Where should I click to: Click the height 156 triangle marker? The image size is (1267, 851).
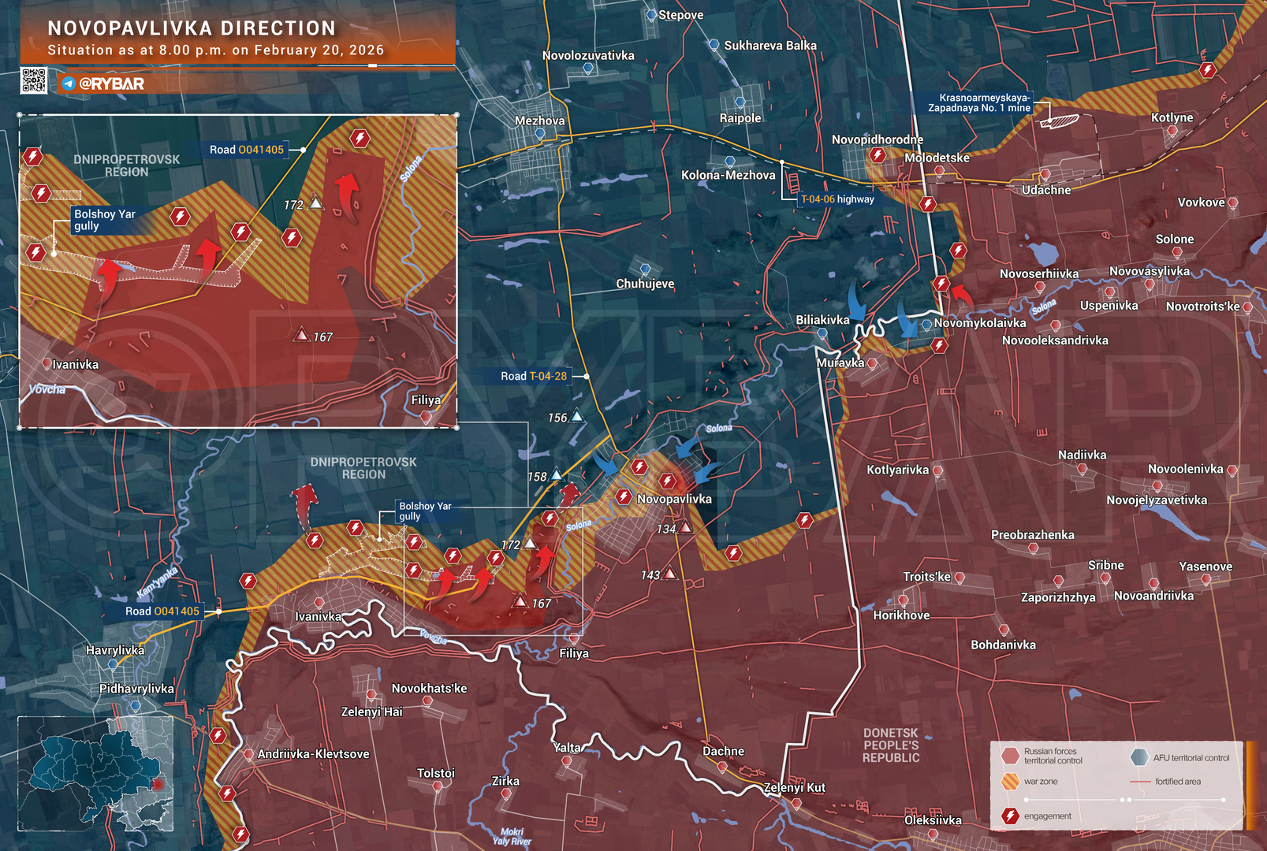(577, 416)
